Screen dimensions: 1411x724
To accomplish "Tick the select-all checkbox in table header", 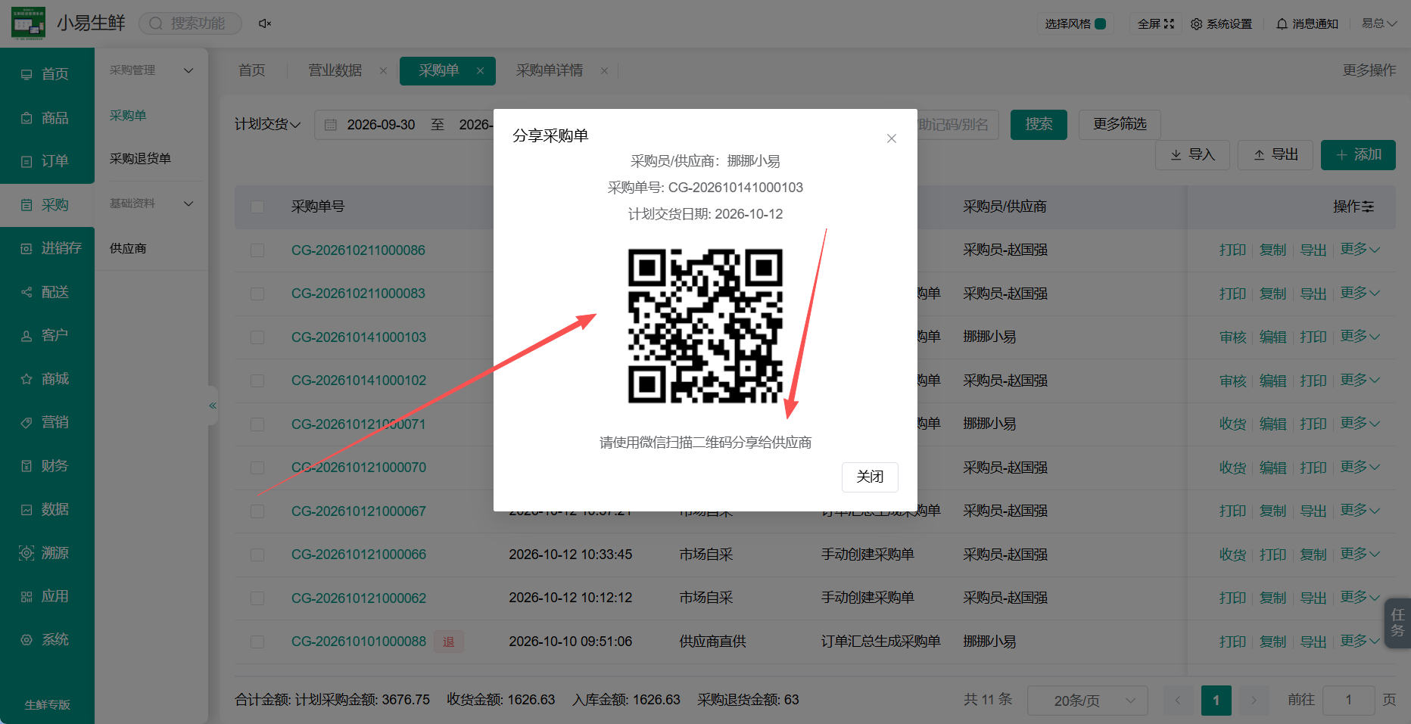I will 257,207.
